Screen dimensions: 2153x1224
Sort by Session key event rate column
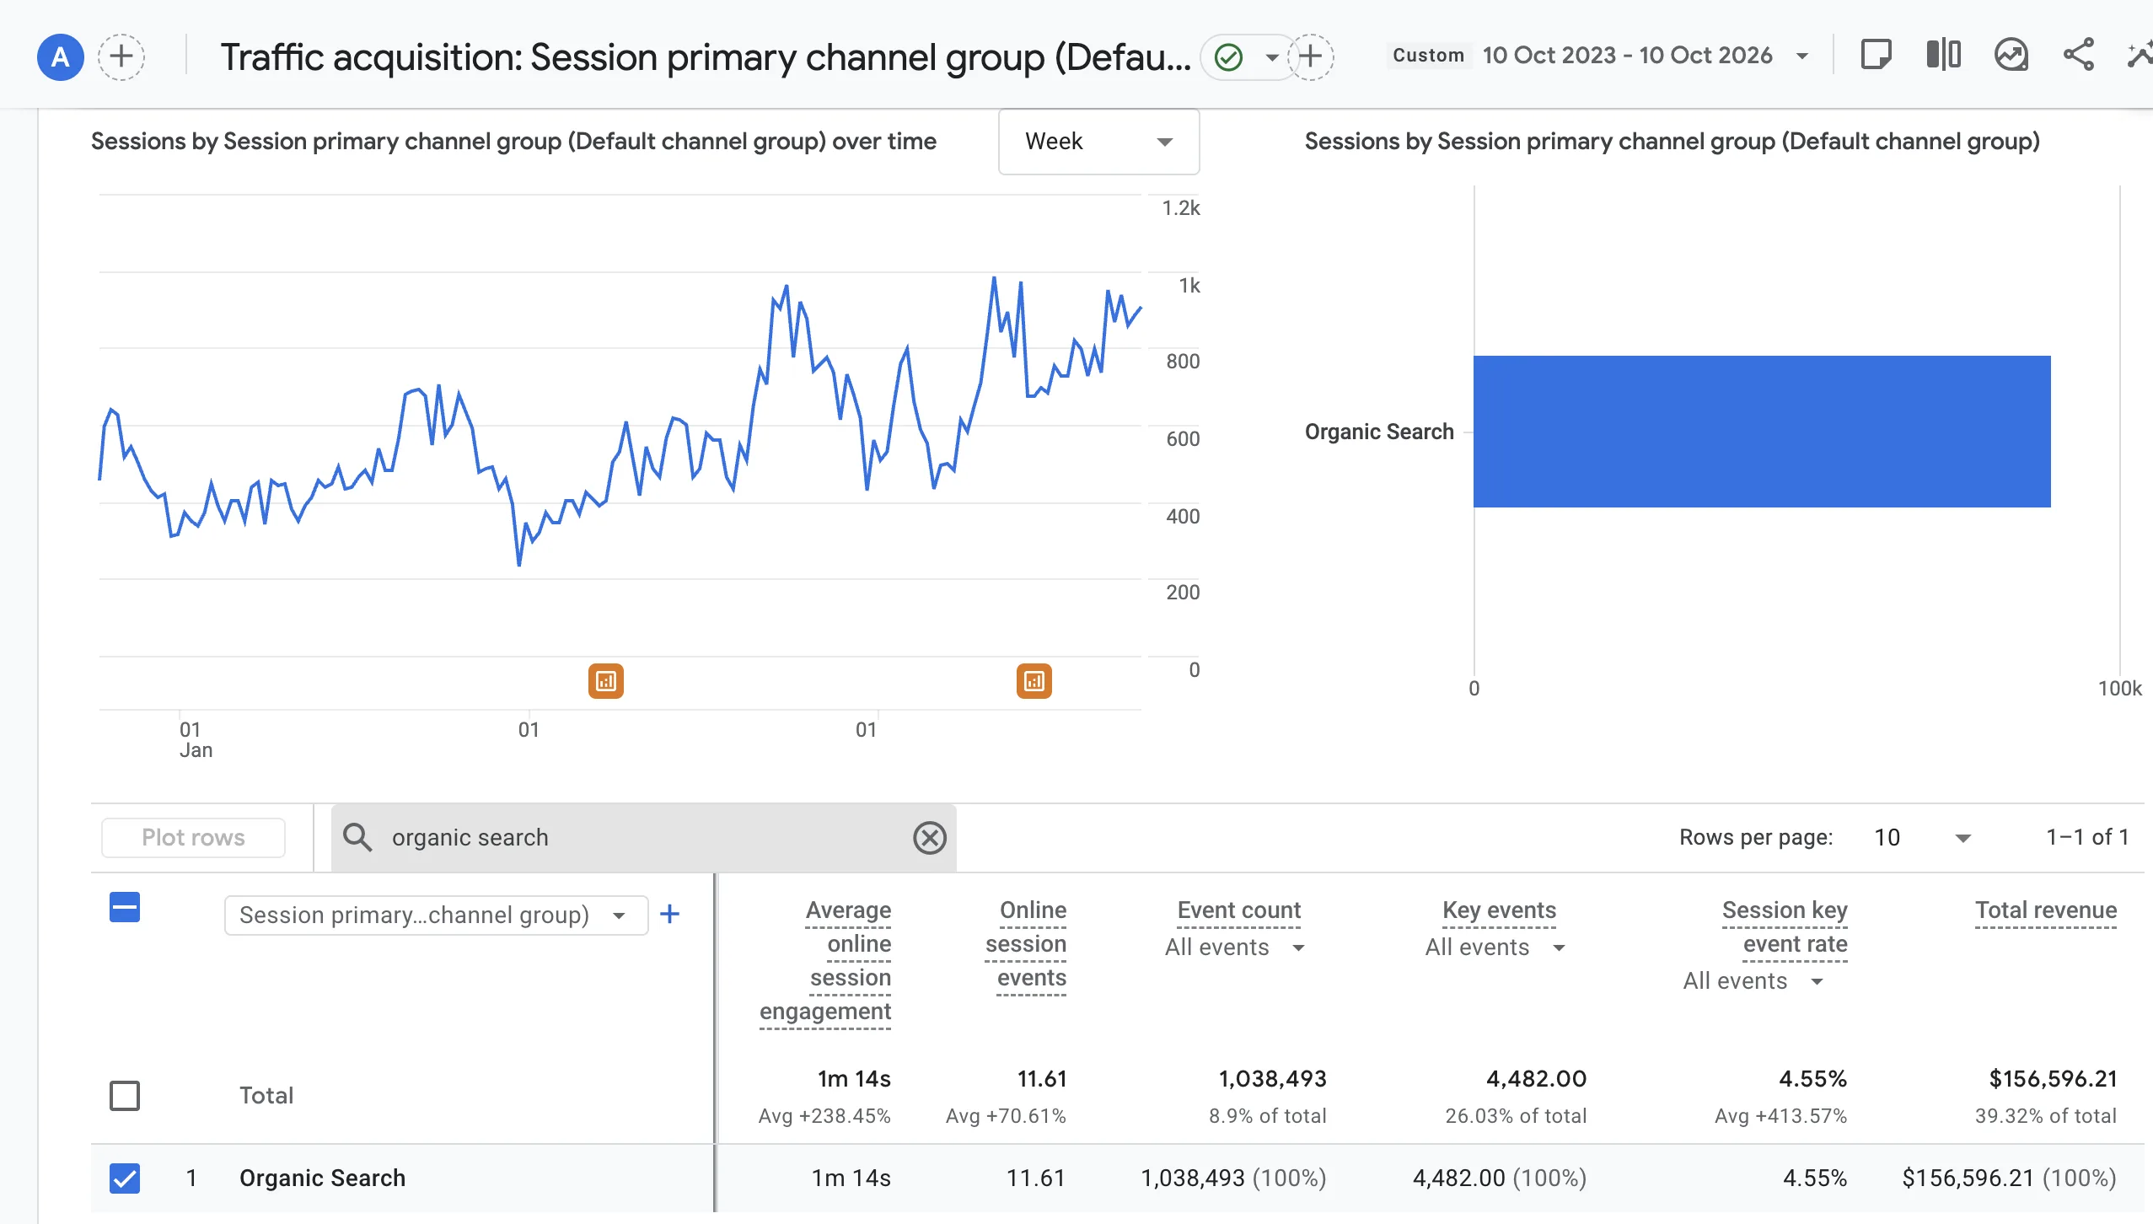click(x=1785, y=927)
